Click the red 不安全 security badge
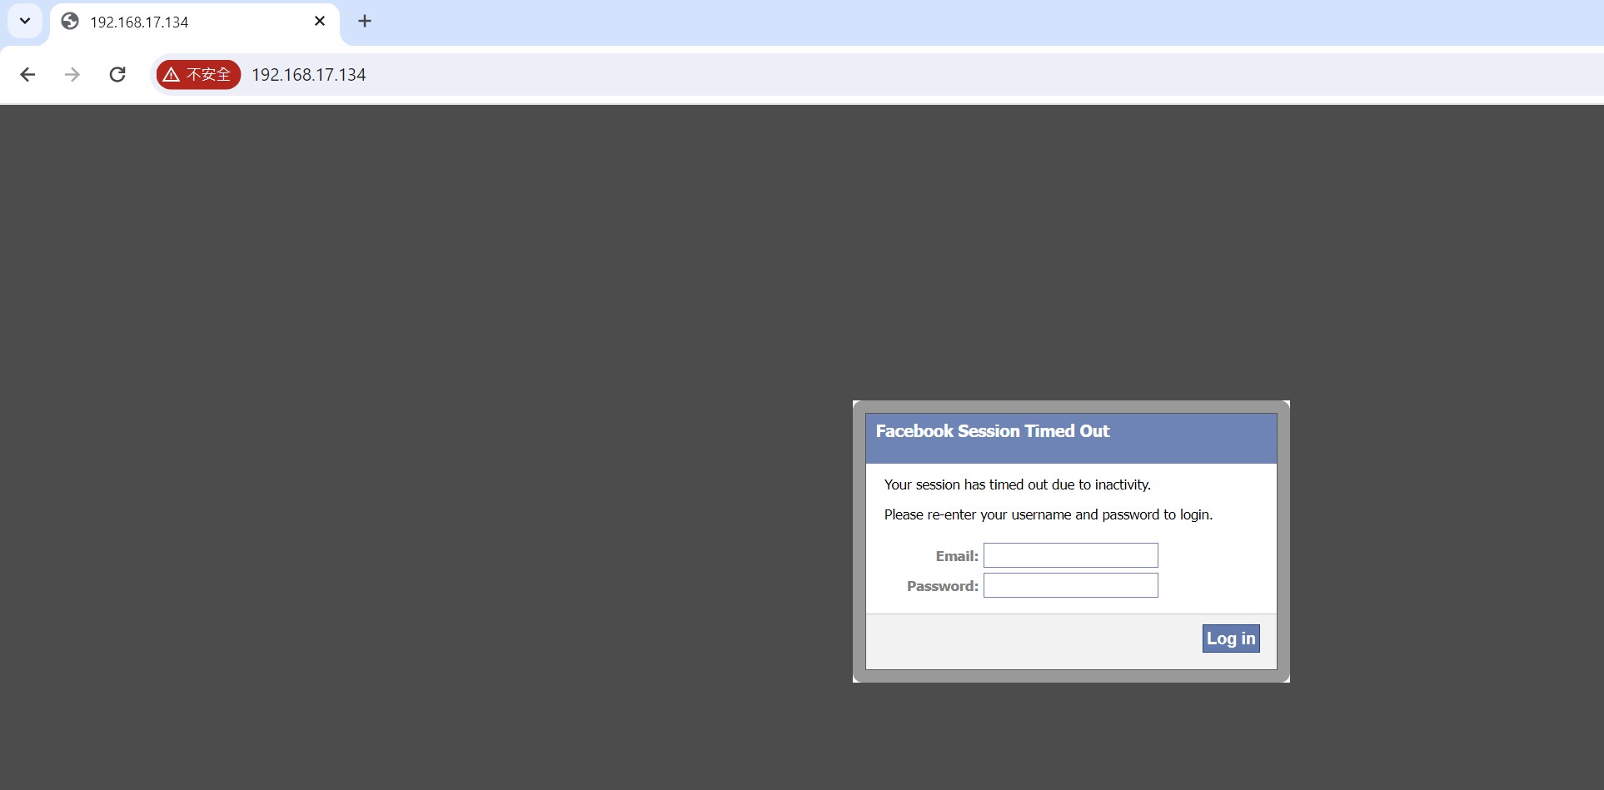Screen dimensions: 1604x790 tap(199, 75)
